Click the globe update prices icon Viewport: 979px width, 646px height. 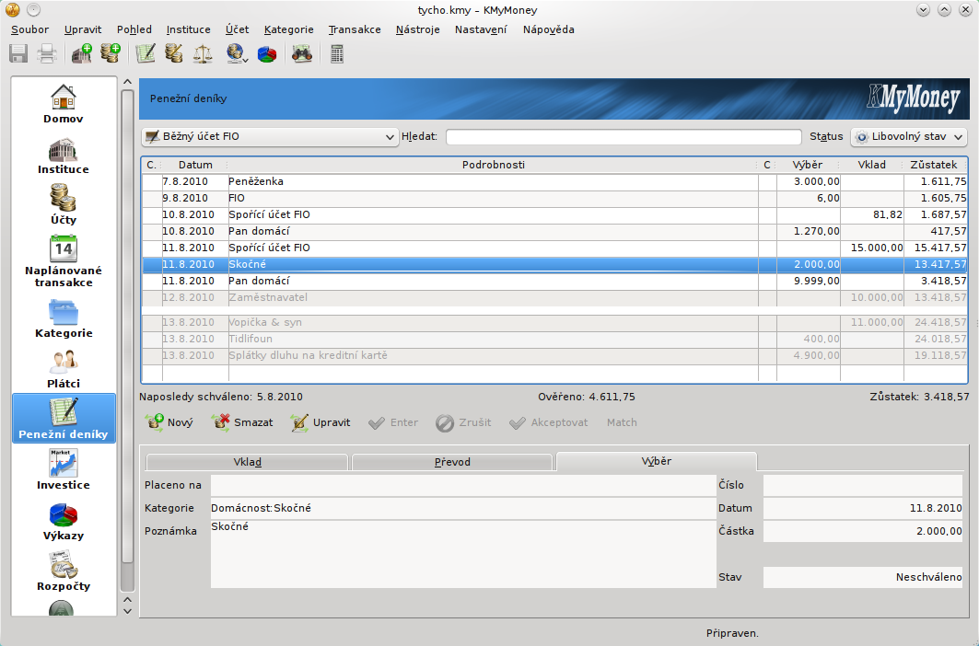(x=236, y=54)
